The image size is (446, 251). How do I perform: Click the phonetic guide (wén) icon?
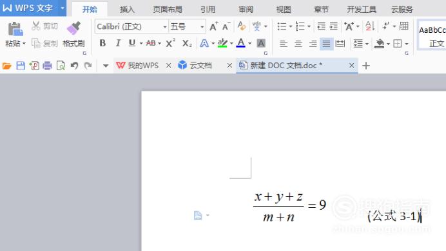click(257, 26)
